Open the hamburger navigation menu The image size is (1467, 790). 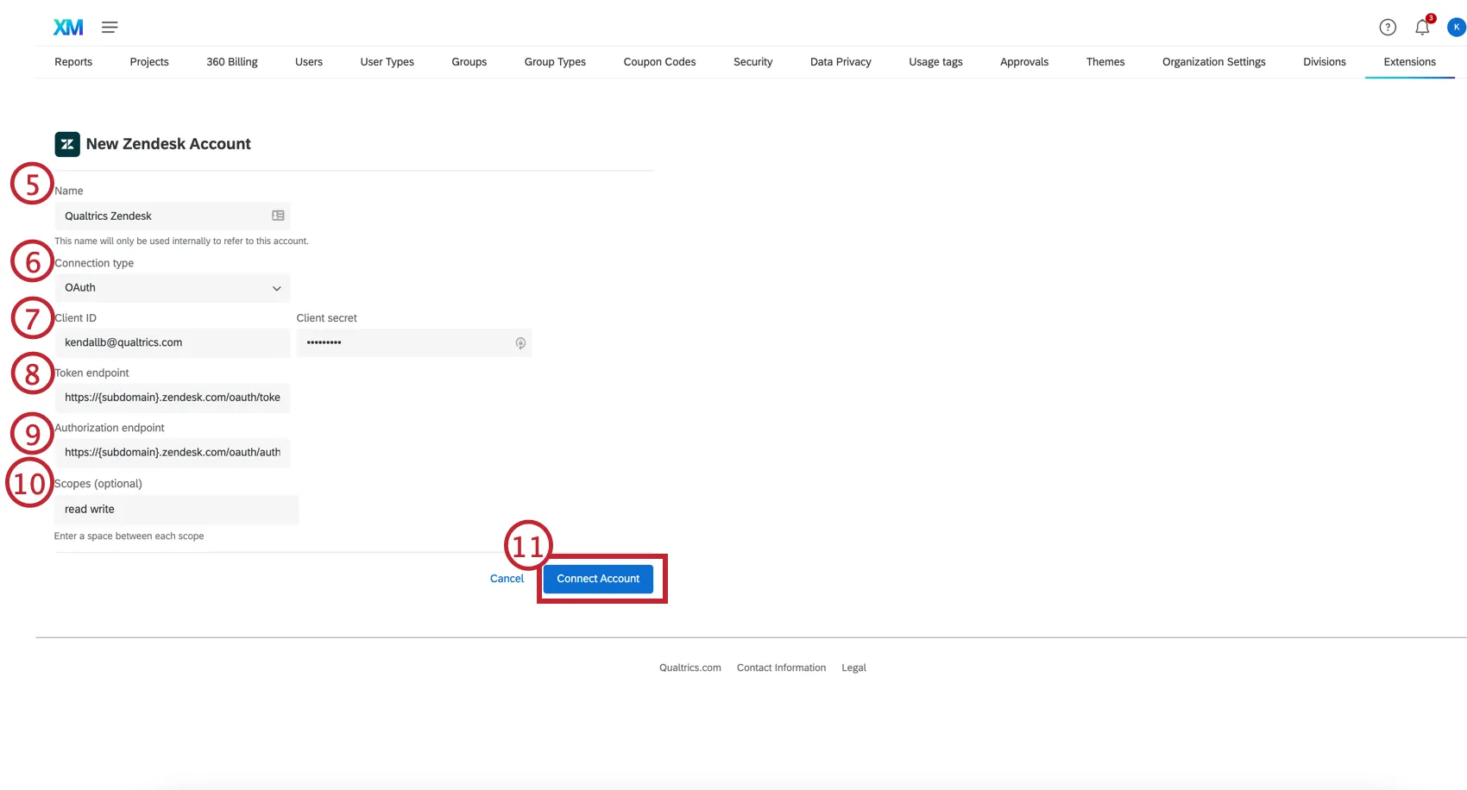pyautogui.click(x=110, y=27)
